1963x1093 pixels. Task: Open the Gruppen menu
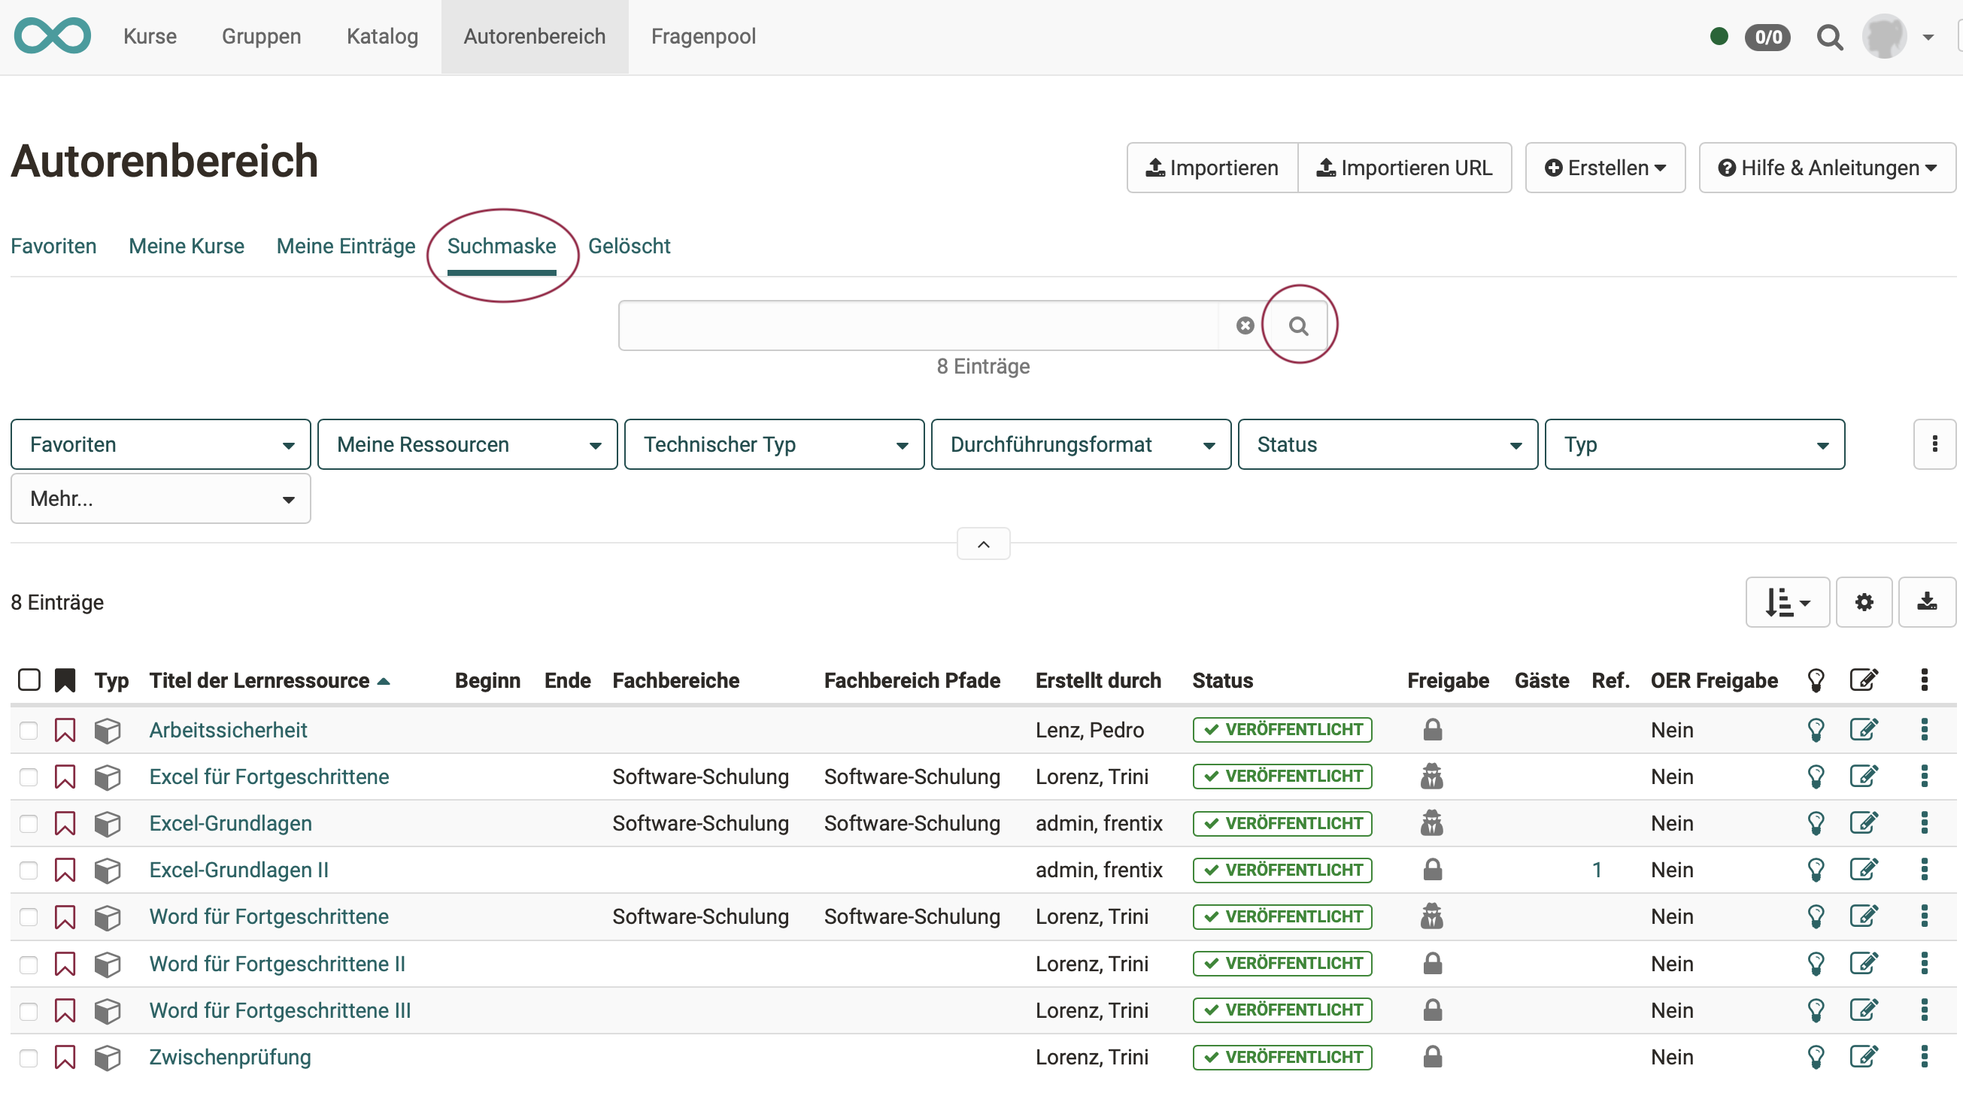point(262,37)
